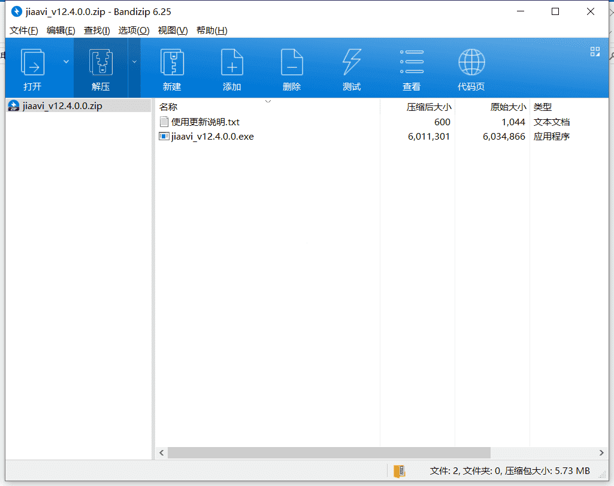
Task: Open the 编辑(E) menu
Action: click(61, 31)
